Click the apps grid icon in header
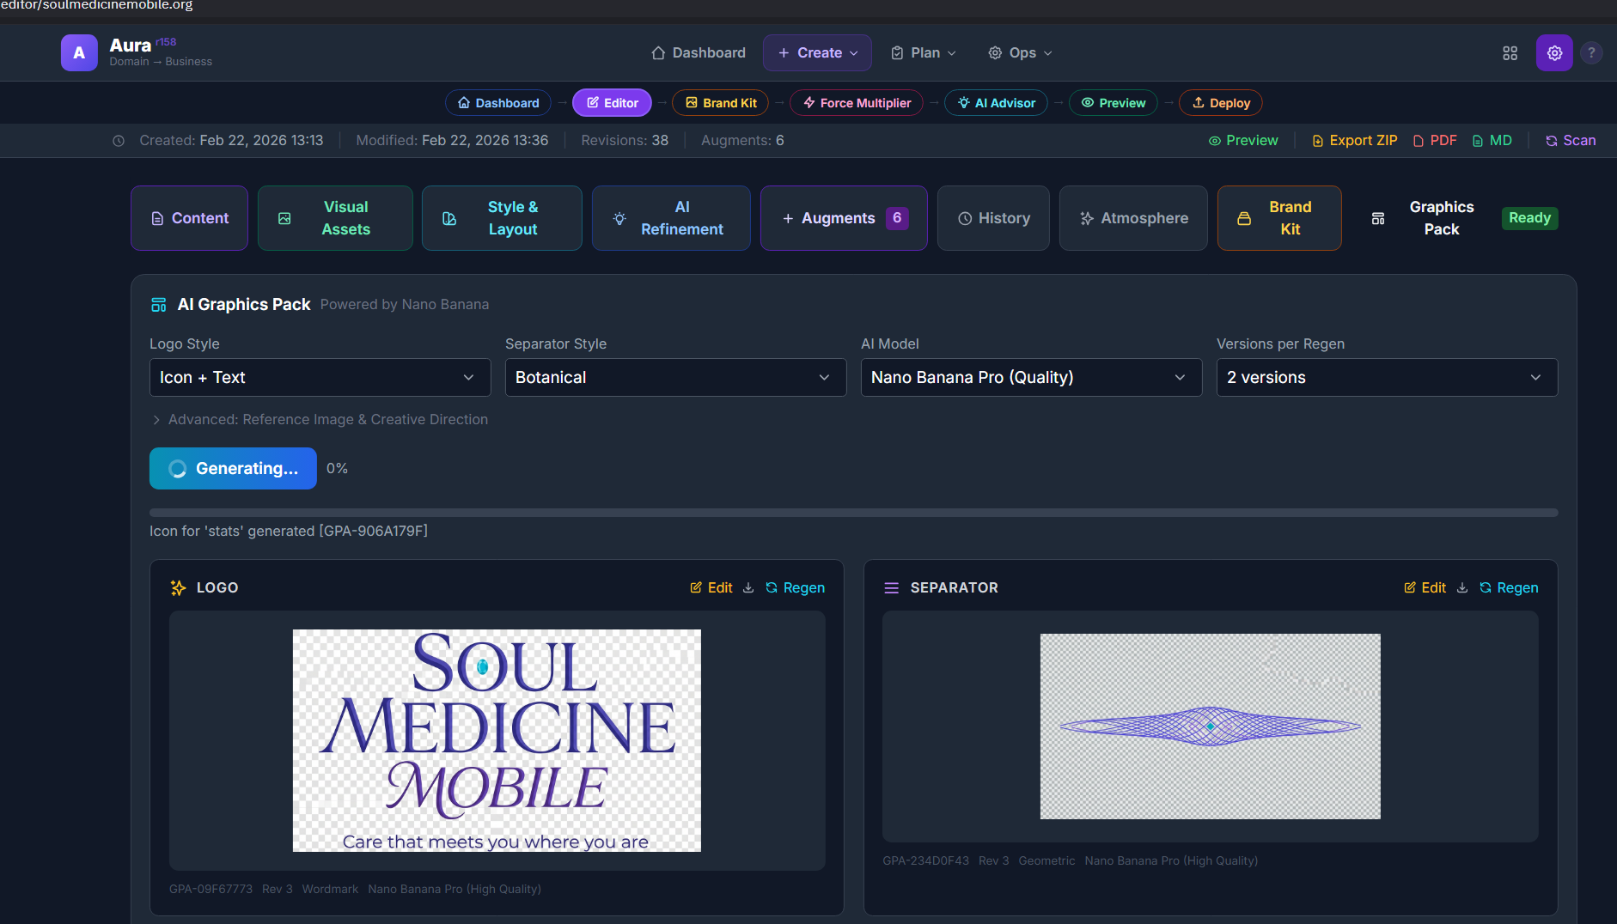Viewport: 1617px width, 924px height. click(1510, 53)
